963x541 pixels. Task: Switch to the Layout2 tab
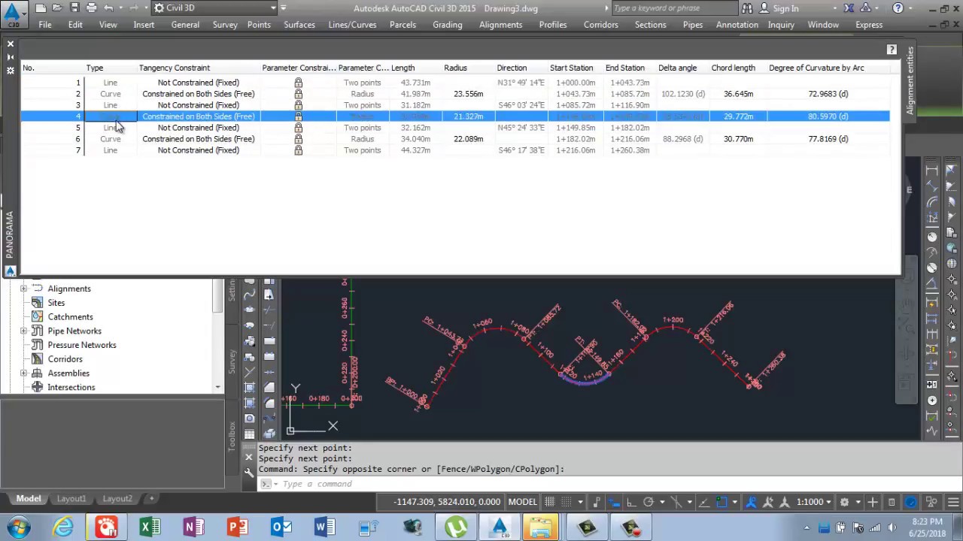[x=117, y=499]
